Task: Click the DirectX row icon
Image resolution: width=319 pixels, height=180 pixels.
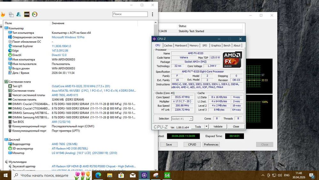Action: (x=10, y=55)
